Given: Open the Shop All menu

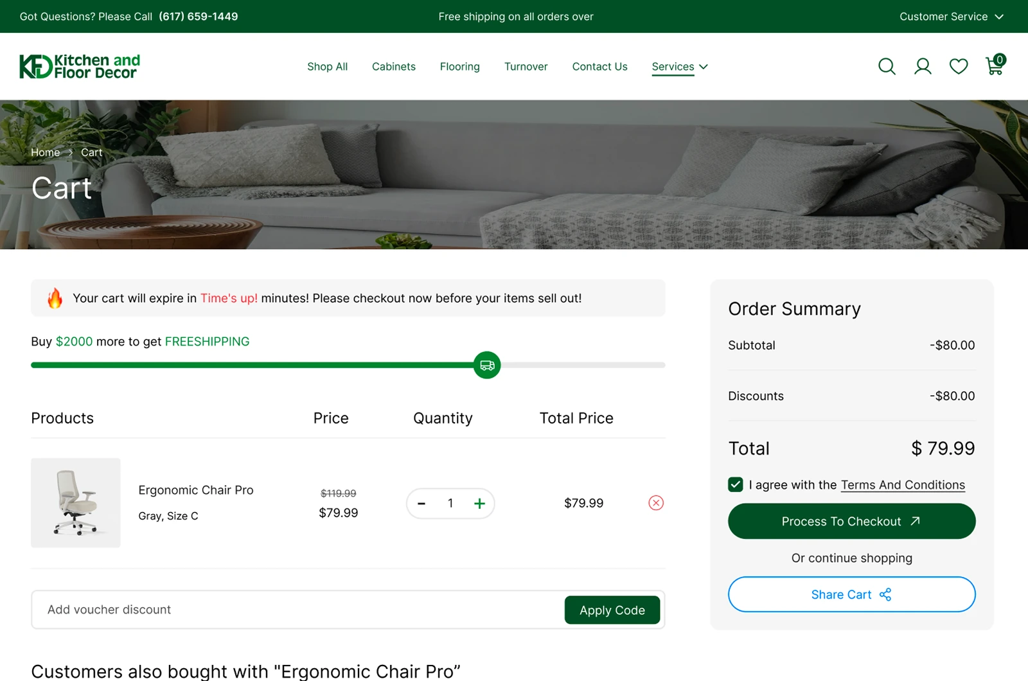Looking at the screenshot, I should 327,67.
